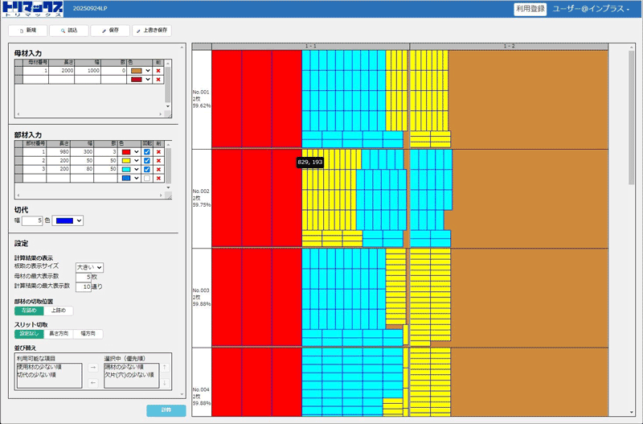Select 上詰め cutting position option
The image size is (643, 424).
[59, 311]
